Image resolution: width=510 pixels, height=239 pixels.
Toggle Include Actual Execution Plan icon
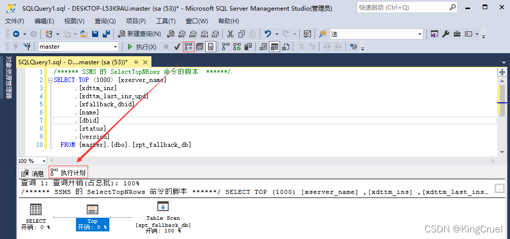click(226, 47)
